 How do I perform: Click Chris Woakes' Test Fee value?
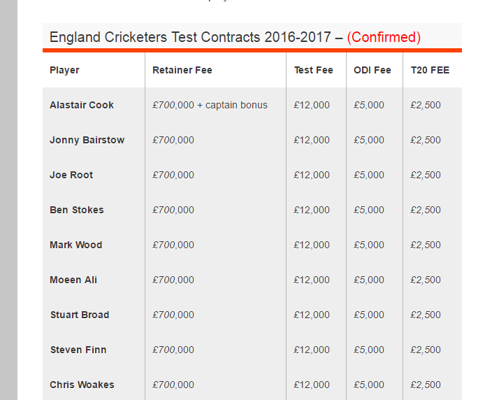(x=312, y=385)
